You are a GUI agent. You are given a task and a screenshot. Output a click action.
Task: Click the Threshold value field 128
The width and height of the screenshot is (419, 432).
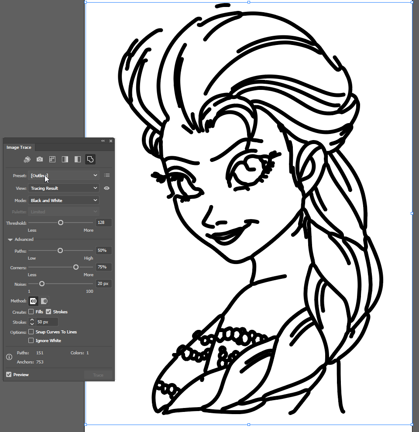103,223
